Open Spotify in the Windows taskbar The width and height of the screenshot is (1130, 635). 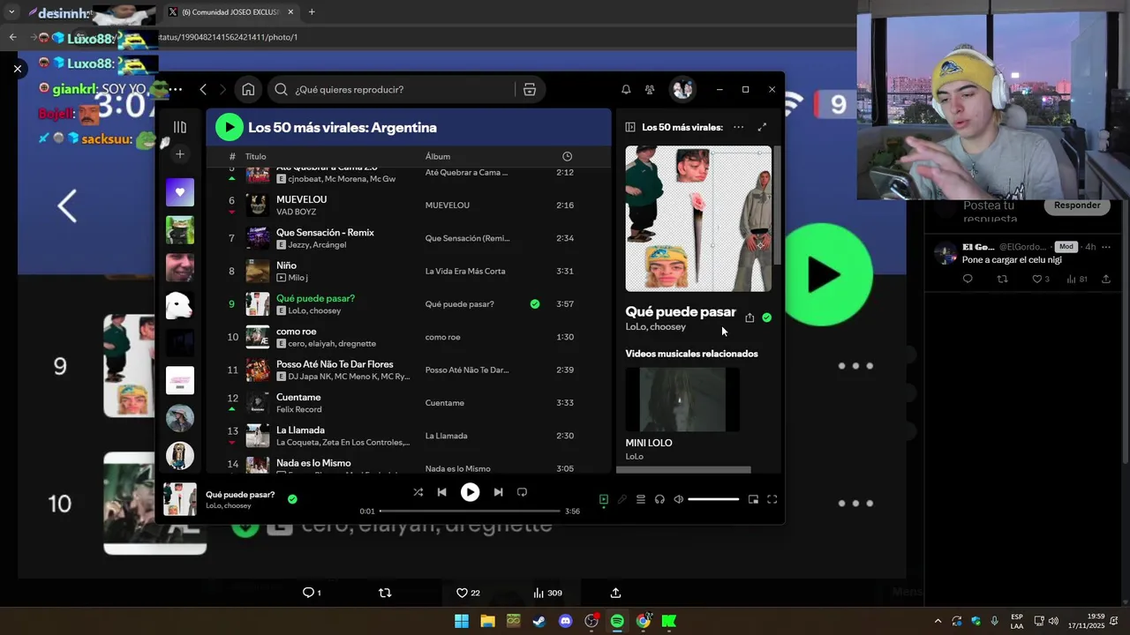617,621
